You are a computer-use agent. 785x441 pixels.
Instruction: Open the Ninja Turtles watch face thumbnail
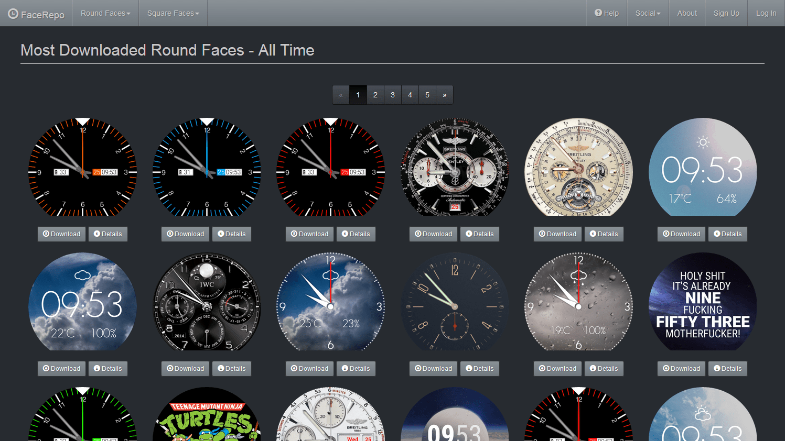[x=207, y=419]
